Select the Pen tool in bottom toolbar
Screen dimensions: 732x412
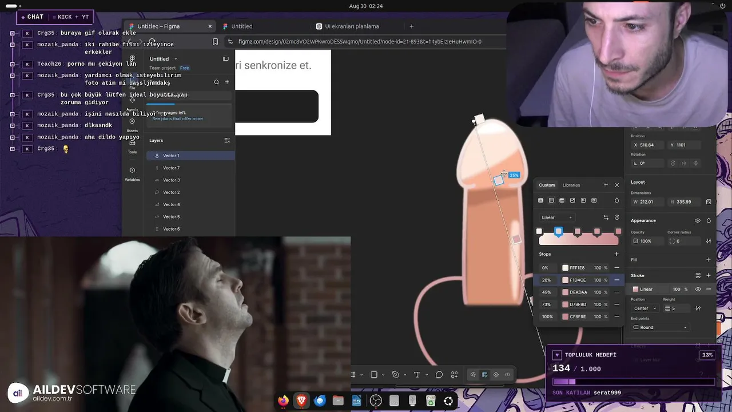click(395, 375)
